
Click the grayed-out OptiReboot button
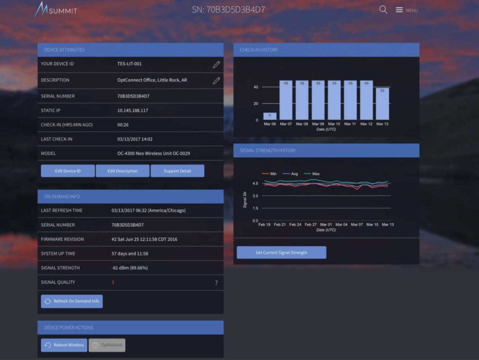[107, 345]
